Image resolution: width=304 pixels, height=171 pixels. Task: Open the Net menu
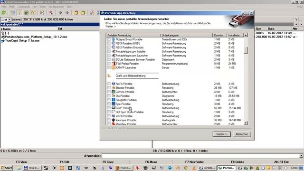coord(35,7)
